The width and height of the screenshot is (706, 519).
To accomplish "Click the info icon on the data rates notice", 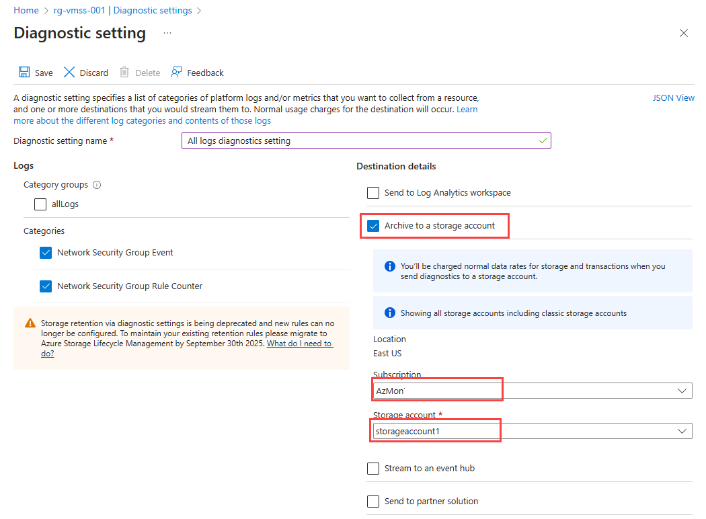I will [389, 266].
